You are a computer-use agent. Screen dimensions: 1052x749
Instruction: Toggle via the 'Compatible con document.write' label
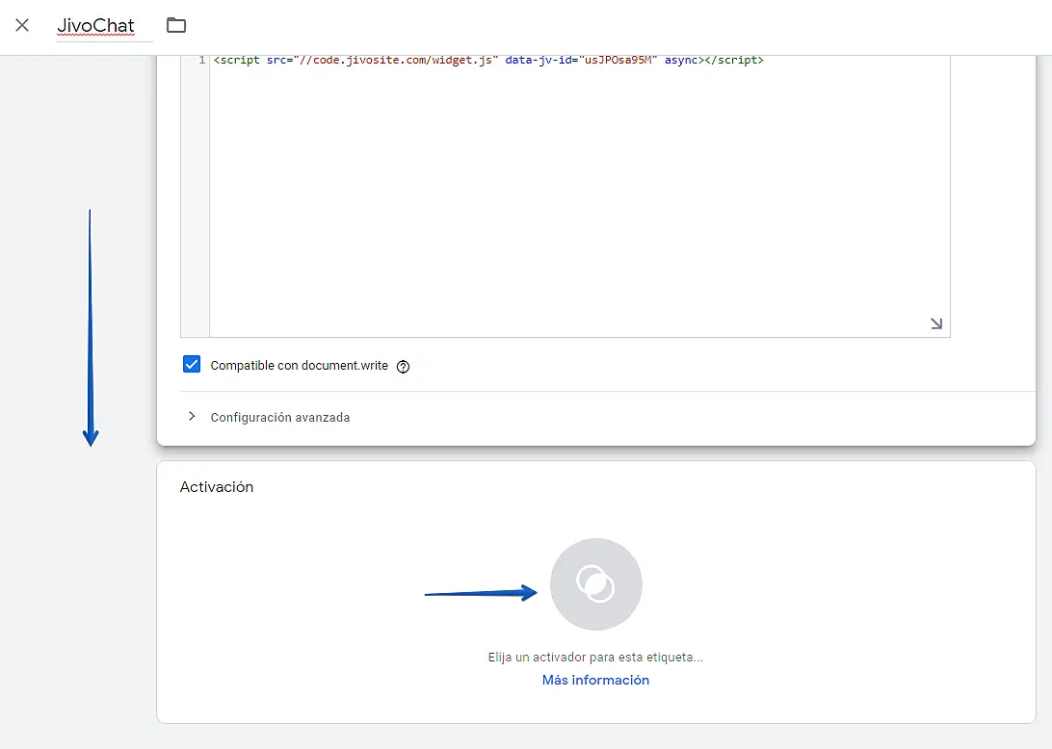pyautogui.click(x=299, y=366)
